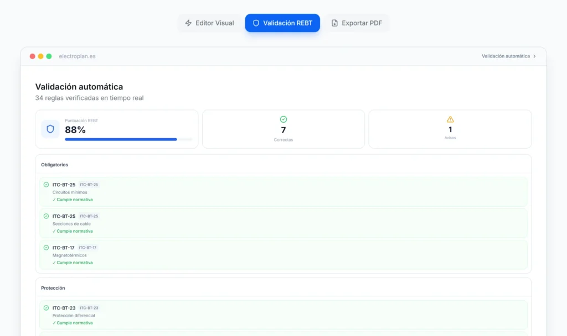This screenshot has height=336, width=567.
Task: Click the "electroplan.es" address text
Action: click(78, 56)
